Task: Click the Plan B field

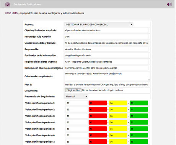Action: (x=106, y=84)
